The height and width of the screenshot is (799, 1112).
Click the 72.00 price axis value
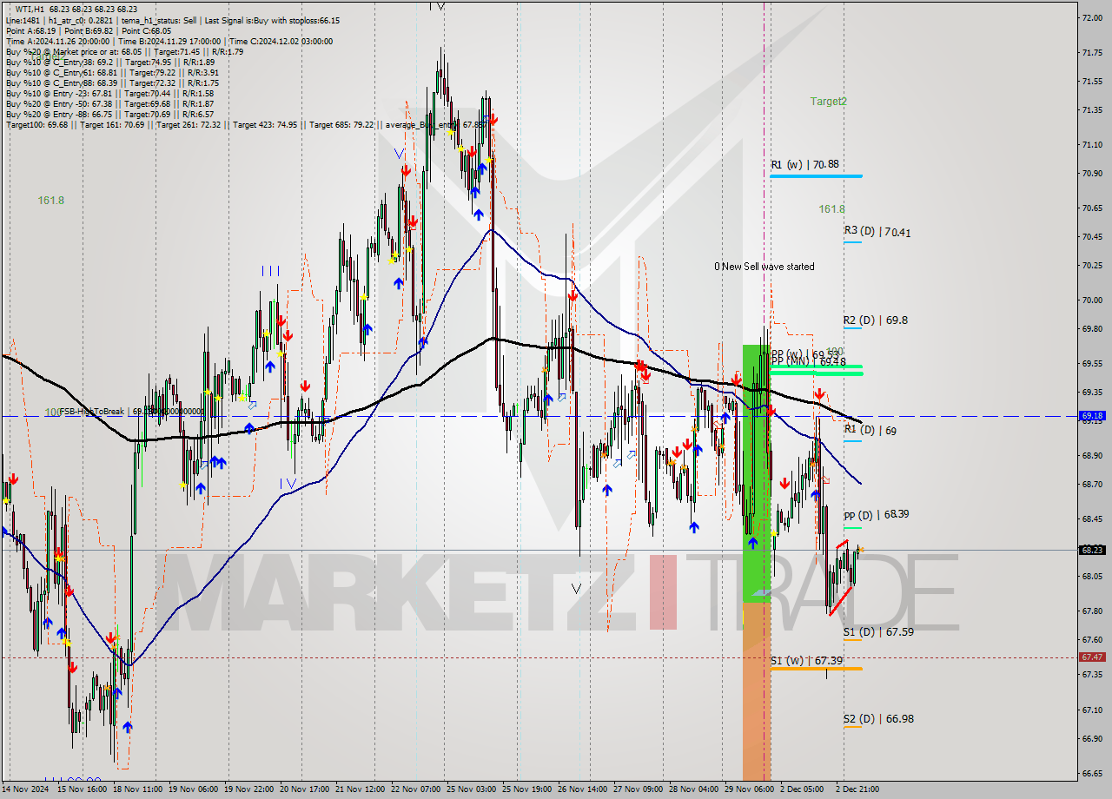pos(1092,17)
